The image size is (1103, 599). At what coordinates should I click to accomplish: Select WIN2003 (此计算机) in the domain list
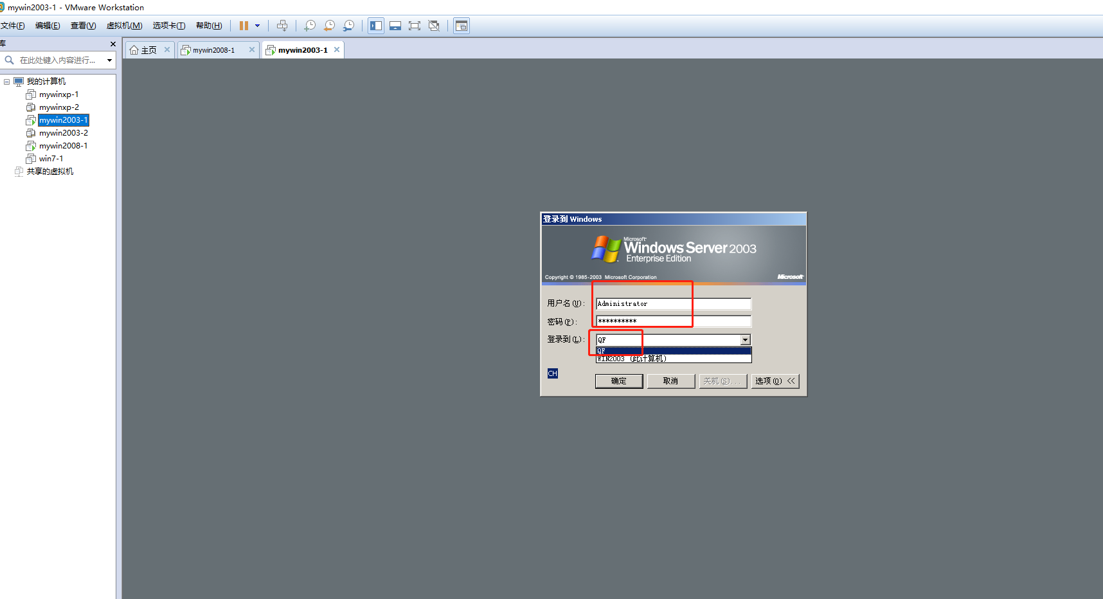[x=674, y=359]
